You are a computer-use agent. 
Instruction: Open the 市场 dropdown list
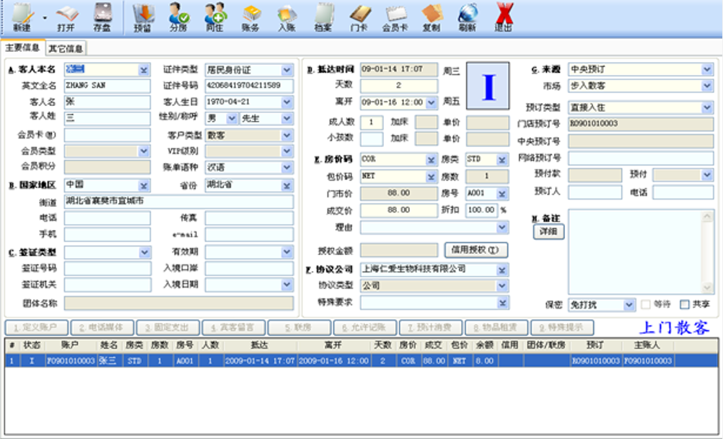[x=706, y=86]
